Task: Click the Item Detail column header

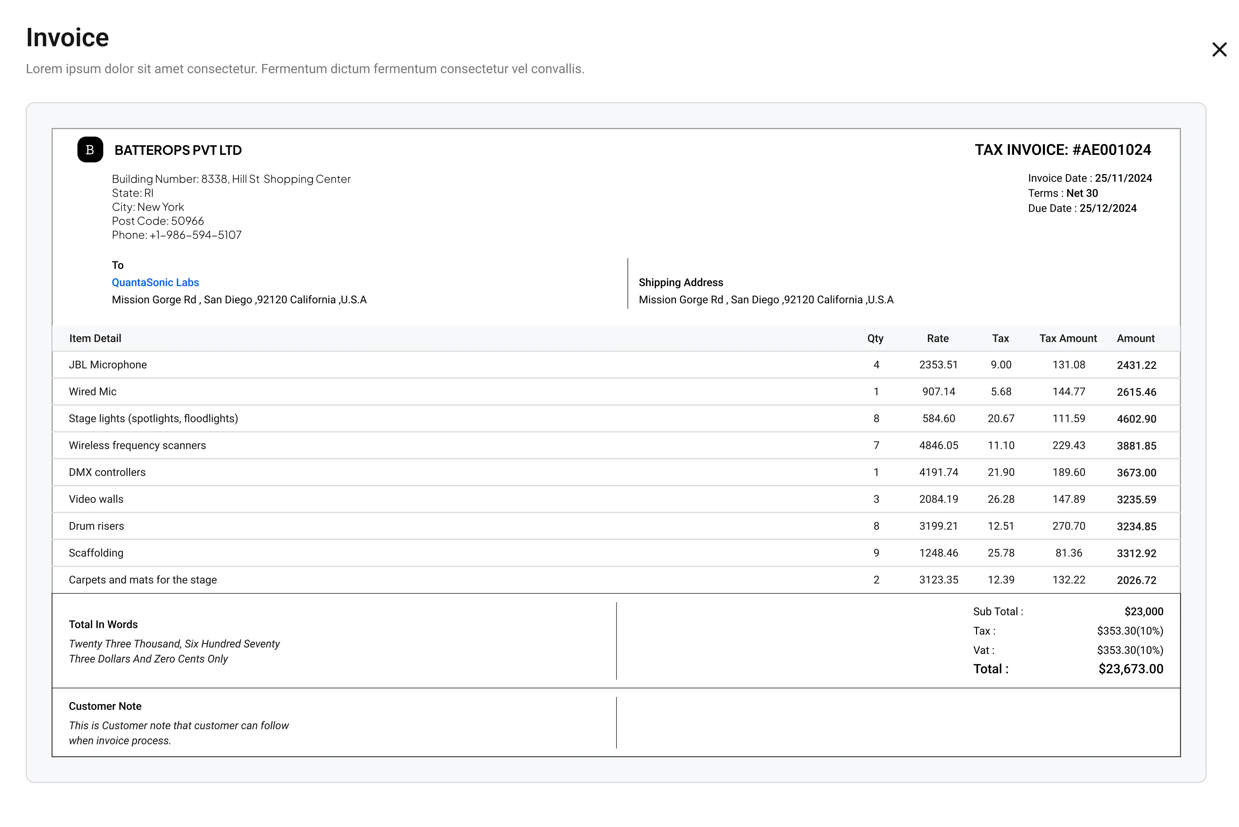Action: (95, 338)
